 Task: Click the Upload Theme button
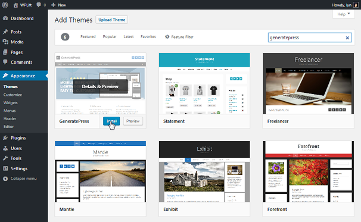pyautogui.click(x=112, y=20)
